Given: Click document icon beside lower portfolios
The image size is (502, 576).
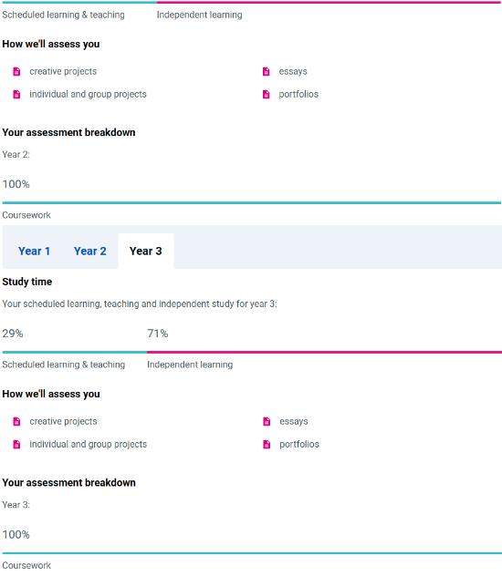Looking at the screenshot, I should click(267, 445).
